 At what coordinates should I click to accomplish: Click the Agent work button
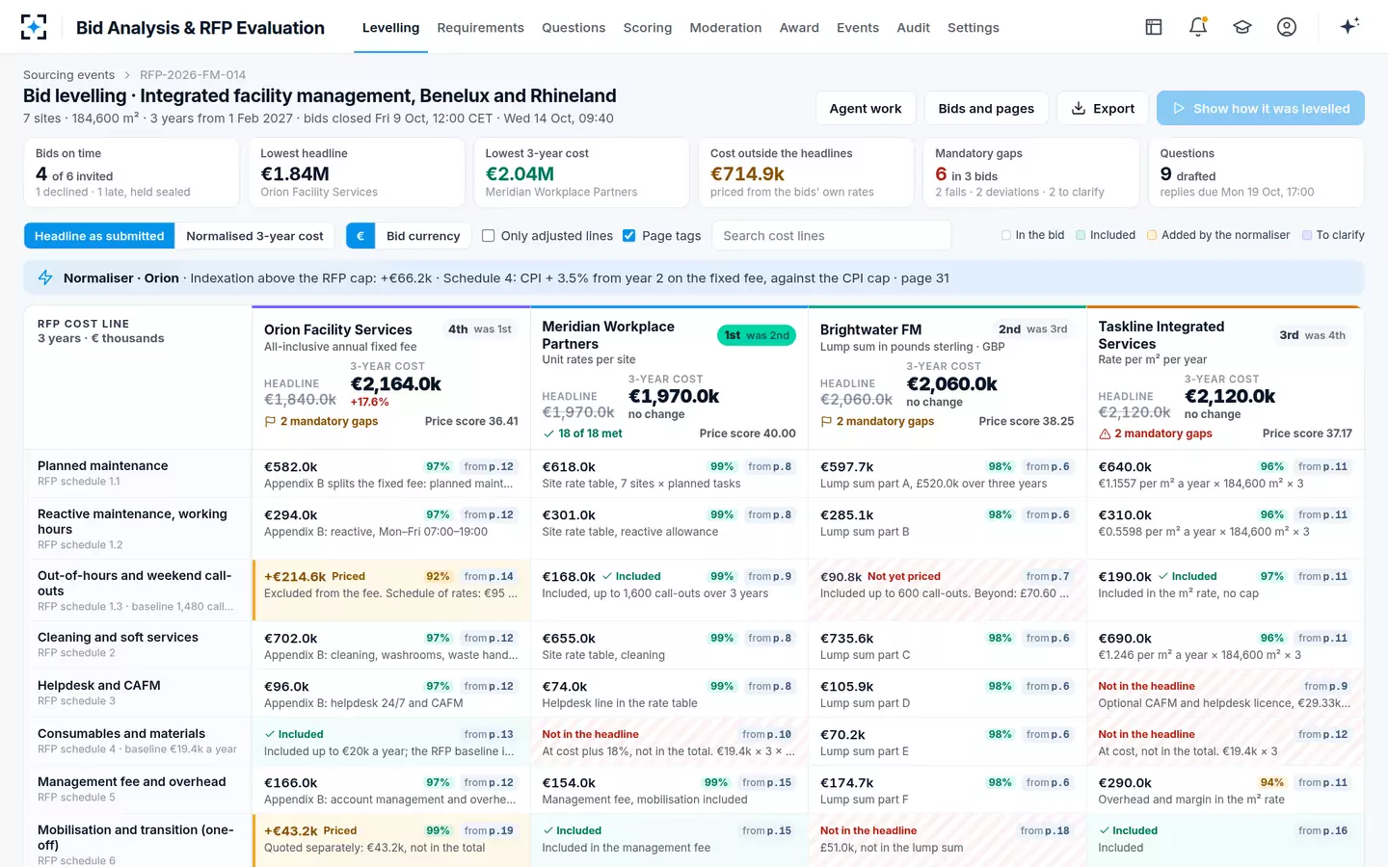[866, 108]
